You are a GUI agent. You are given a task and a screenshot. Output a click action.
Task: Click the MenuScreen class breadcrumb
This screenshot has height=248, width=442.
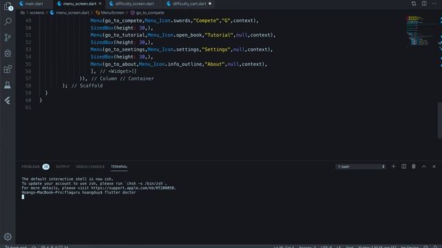point(113,12)
